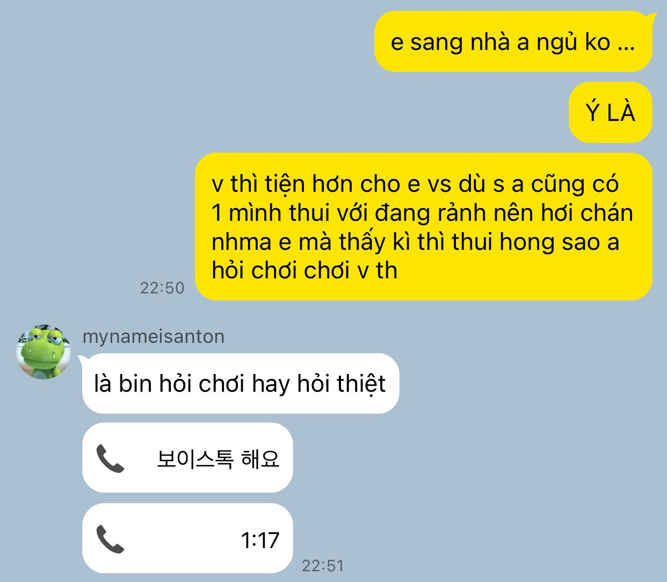
Task: Tap the mynameisanton username label
Action: [x=154, y=336]
